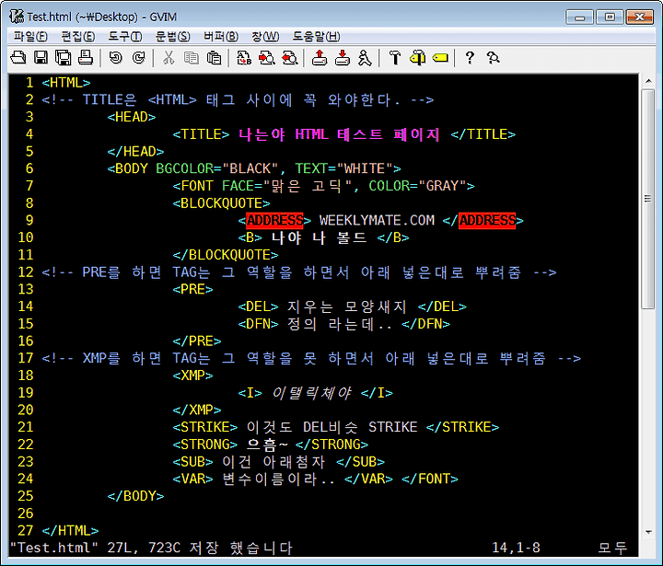Image resolution: width=663 pixels, height=566 pixels.
Task: Open Find and Replace icon
Action: (x=244, y=57)
